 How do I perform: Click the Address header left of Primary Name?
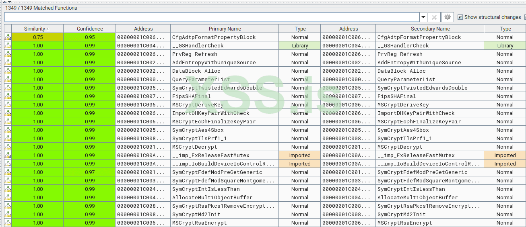coord(143,29)
